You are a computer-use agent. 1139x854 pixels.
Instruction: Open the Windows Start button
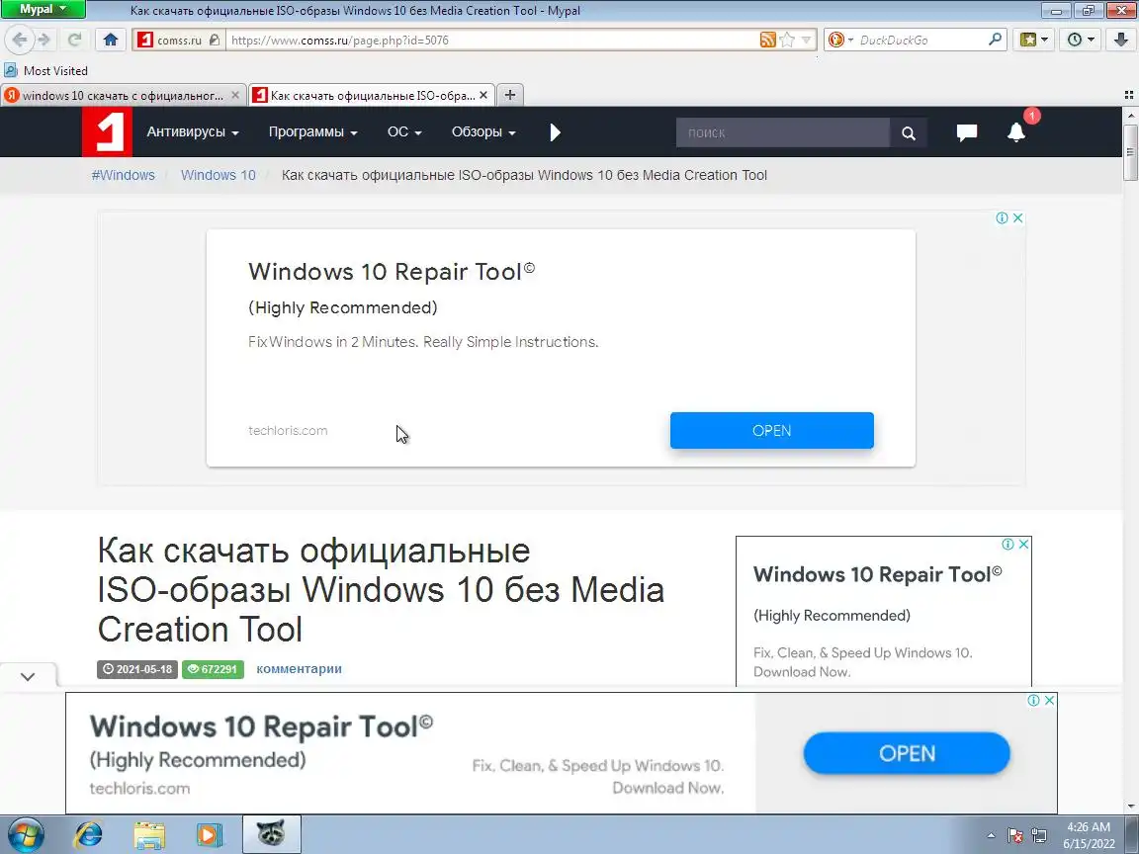[x=26, y=834]
